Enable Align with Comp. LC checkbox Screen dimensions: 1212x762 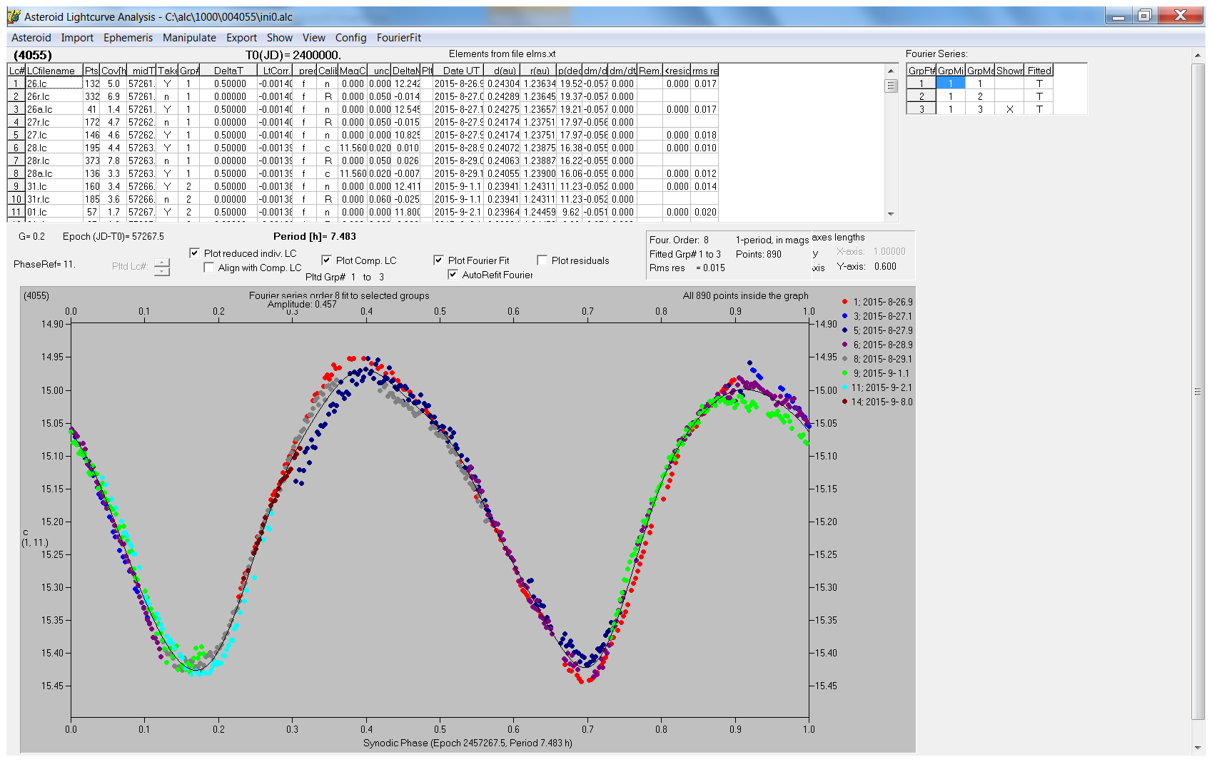208,268
